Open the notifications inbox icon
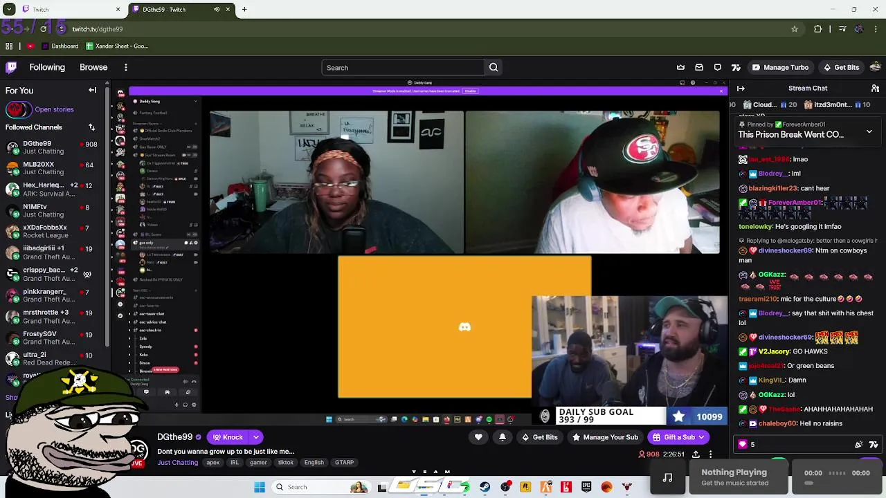Screen dimensions: 886x498 coord(699,68)
